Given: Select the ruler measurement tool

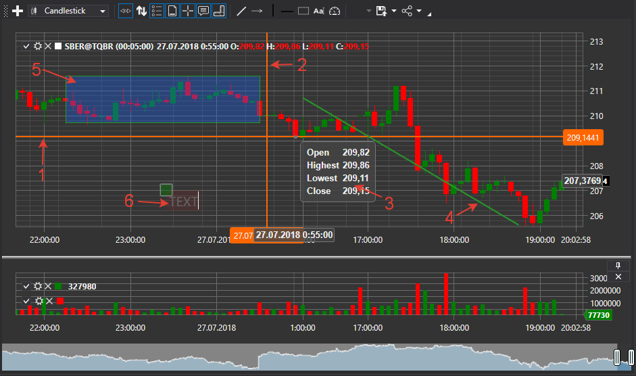Looking at the screenshot, I should click(219, 11).
